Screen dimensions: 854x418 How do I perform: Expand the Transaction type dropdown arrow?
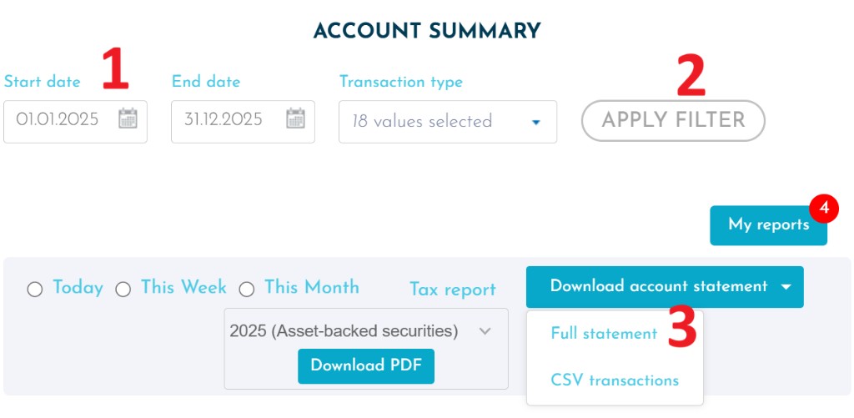click(535, 122)
